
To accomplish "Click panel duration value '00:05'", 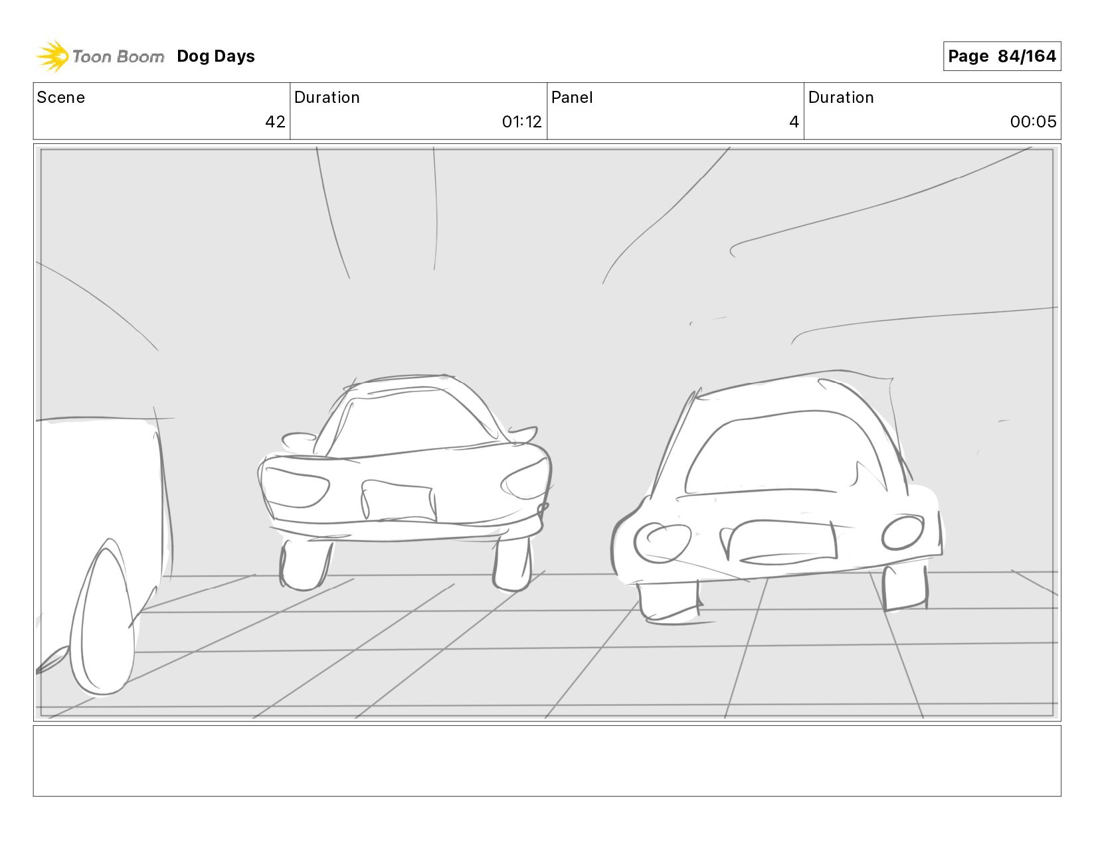I will tap(1033, 121).
